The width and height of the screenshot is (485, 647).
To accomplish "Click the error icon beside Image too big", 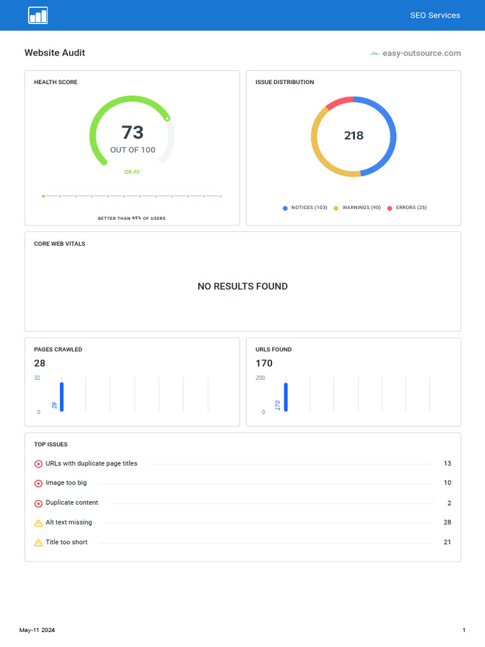I will click(x=39, y=483).
